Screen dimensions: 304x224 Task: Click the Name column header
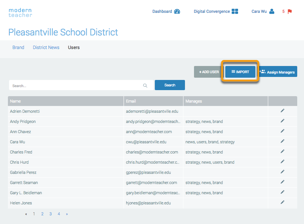click(x=66, y=101)
